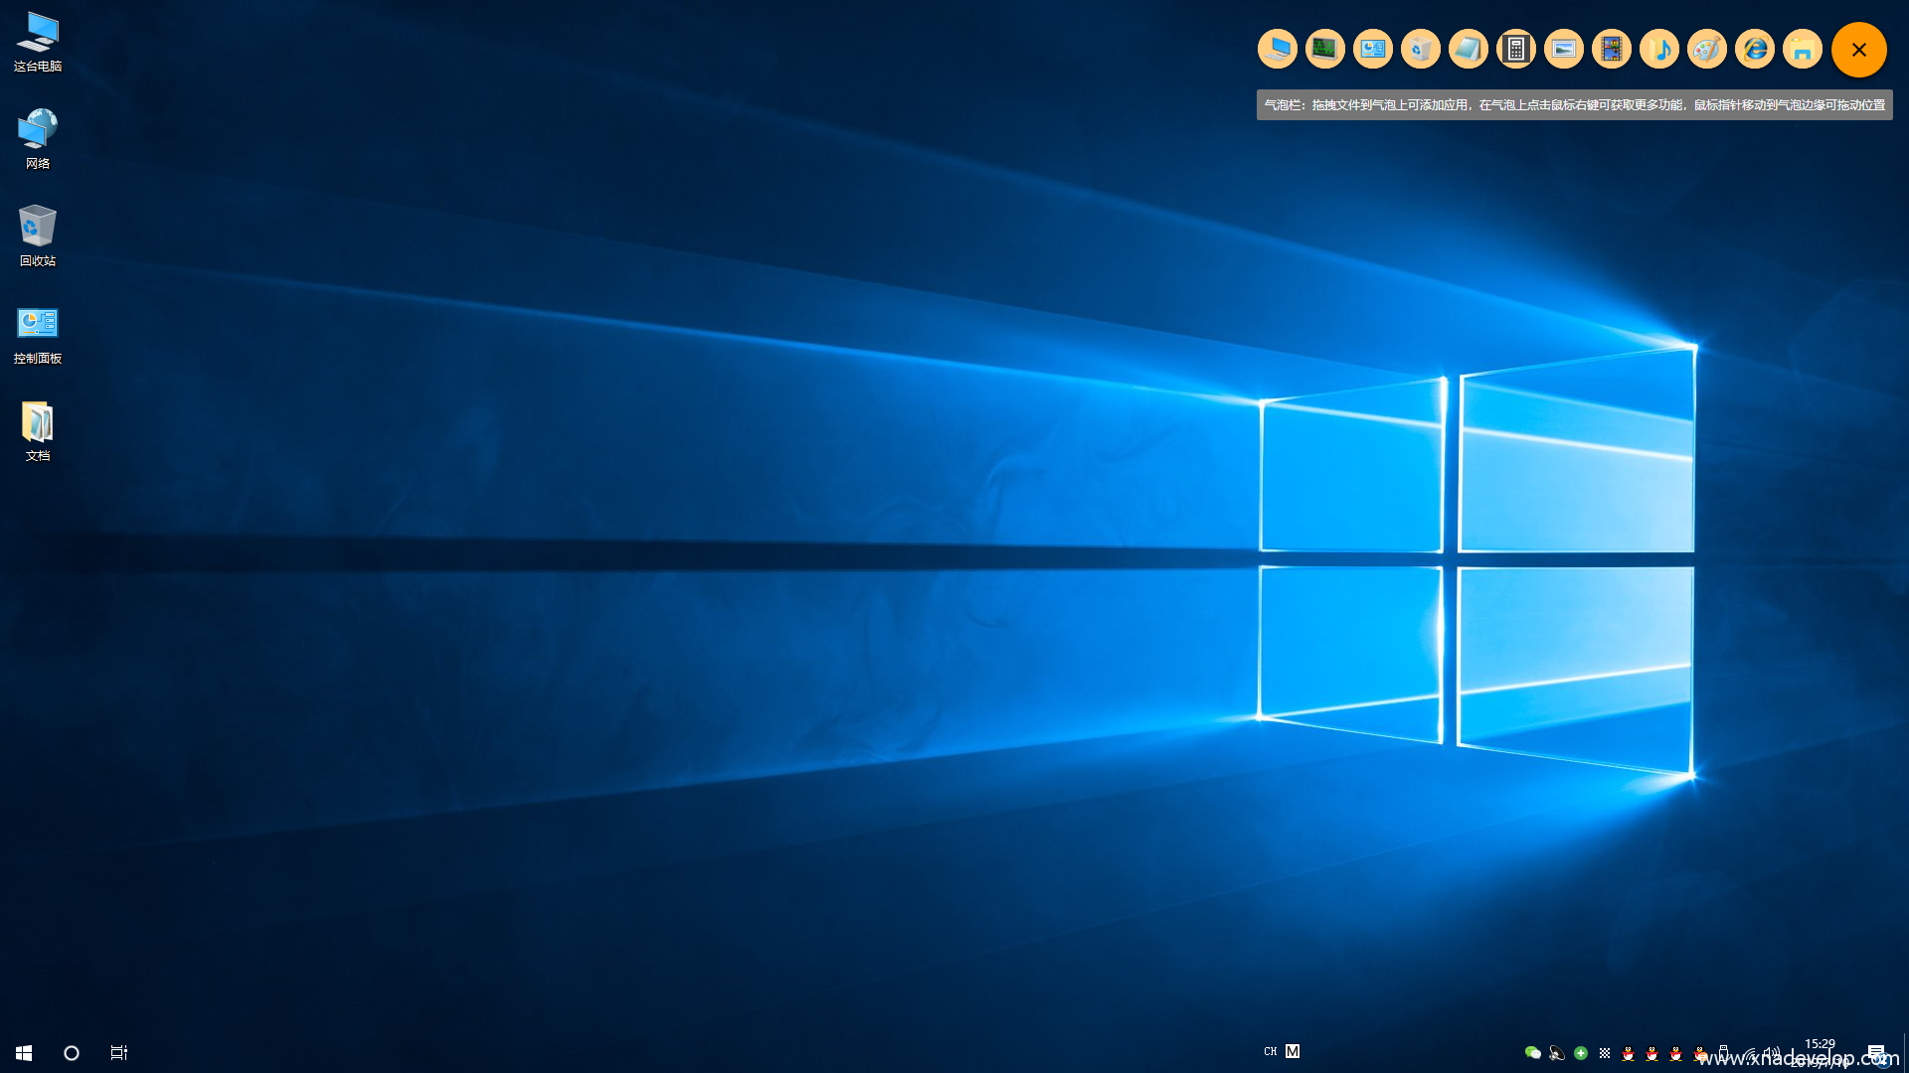Open File Explorer bubble
1909x1073 pixels.
pos(1803,49)
